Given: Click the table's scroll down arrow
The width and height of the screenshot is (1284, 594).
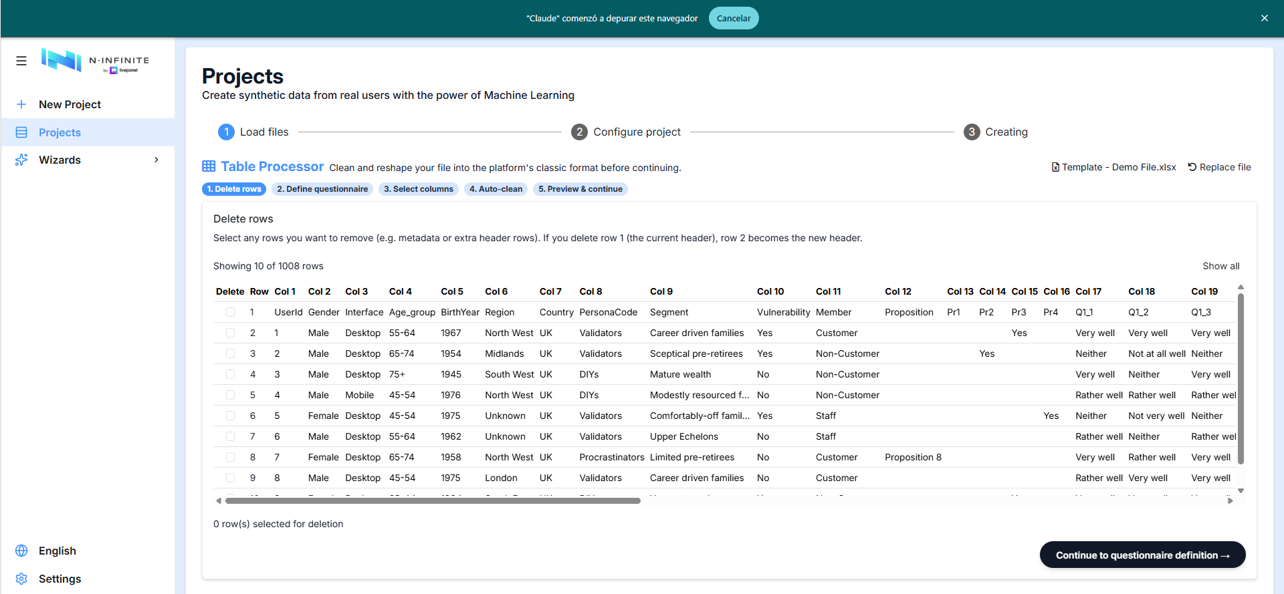Looking at the screenshot, I should pos(1241,491).
